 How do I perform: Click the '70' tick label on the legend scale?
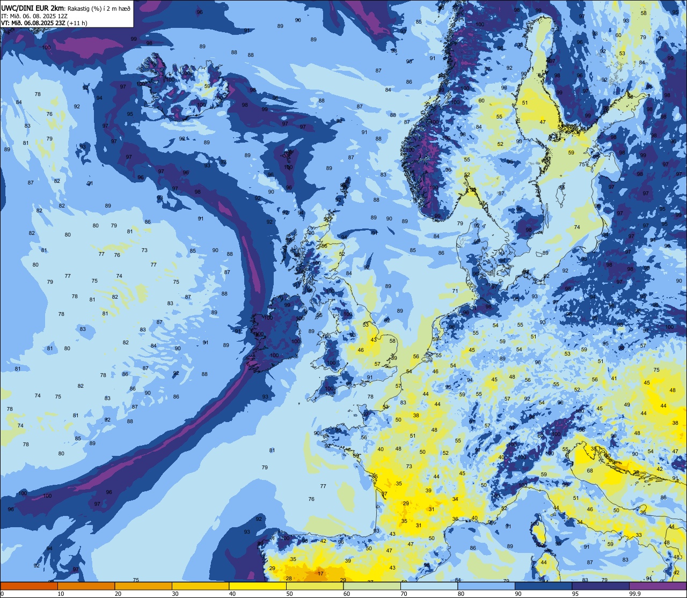(404, 594)
